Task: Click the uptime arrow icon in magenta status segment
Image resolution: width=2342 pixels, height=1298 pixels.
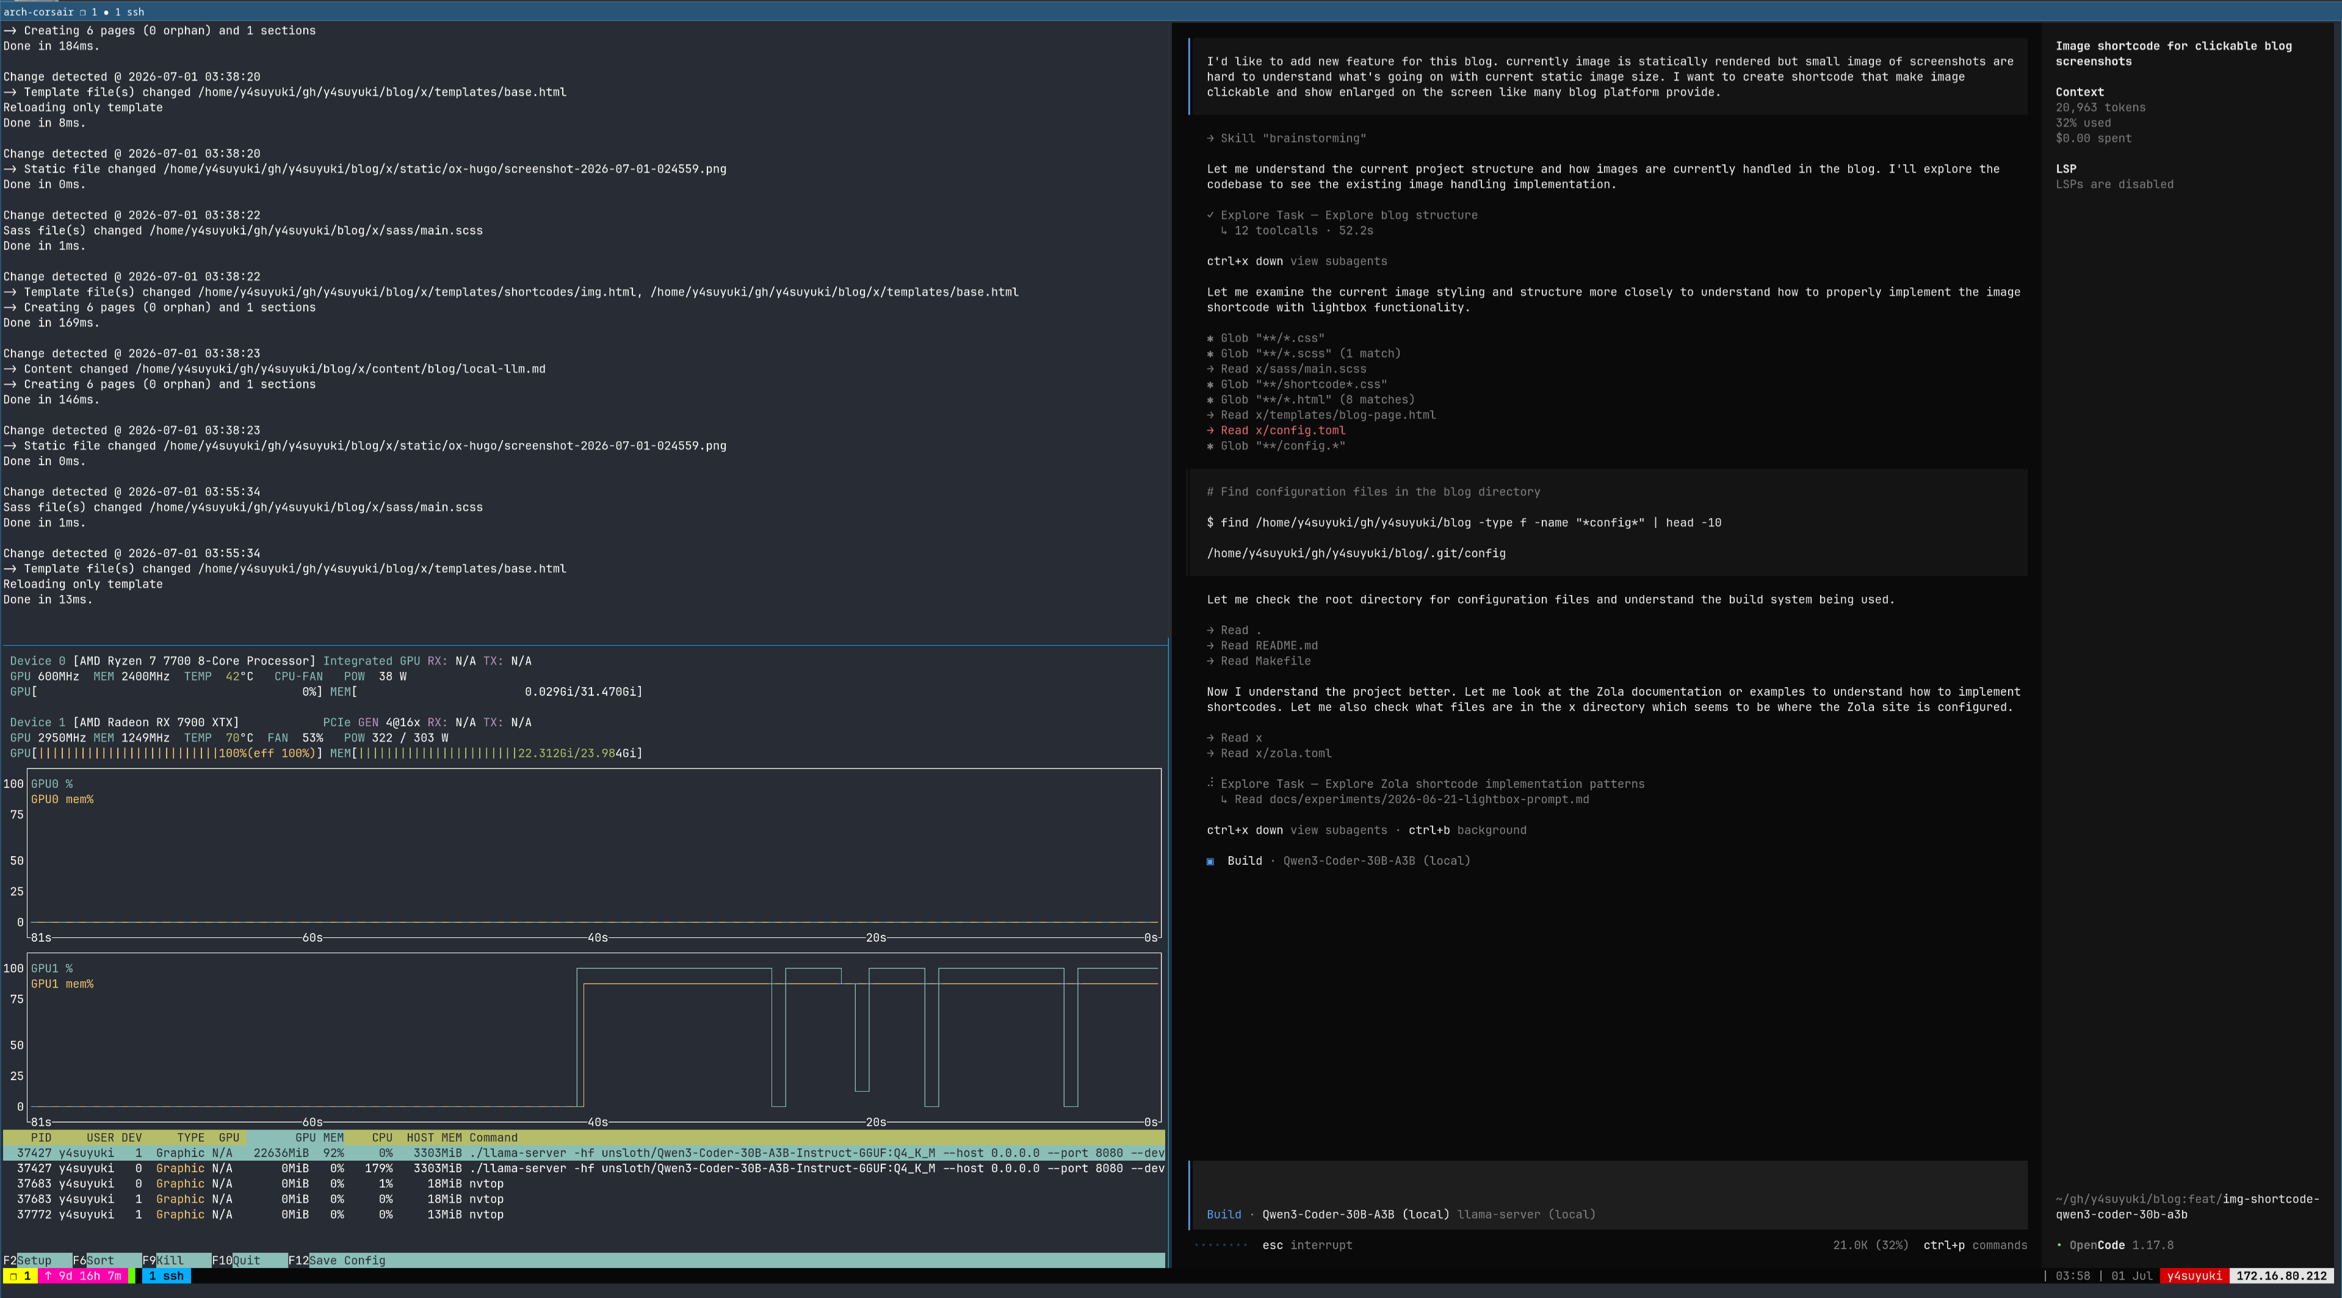Action: point(47,1276)
